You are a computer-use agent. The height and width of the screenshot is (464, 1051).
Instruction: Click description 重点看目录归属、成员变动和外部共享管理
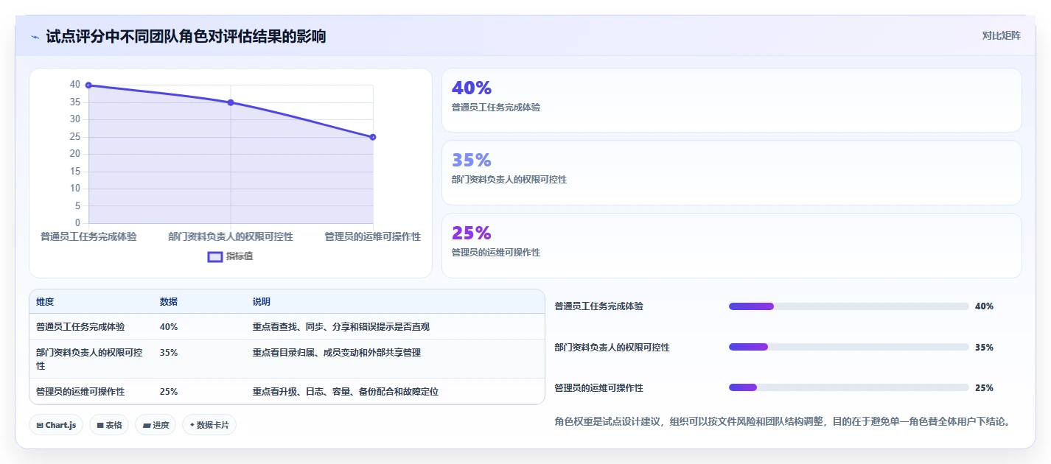click(x=337, y=353)
